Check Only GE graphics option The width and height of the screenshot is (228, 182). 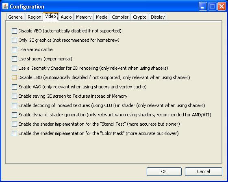14,40
